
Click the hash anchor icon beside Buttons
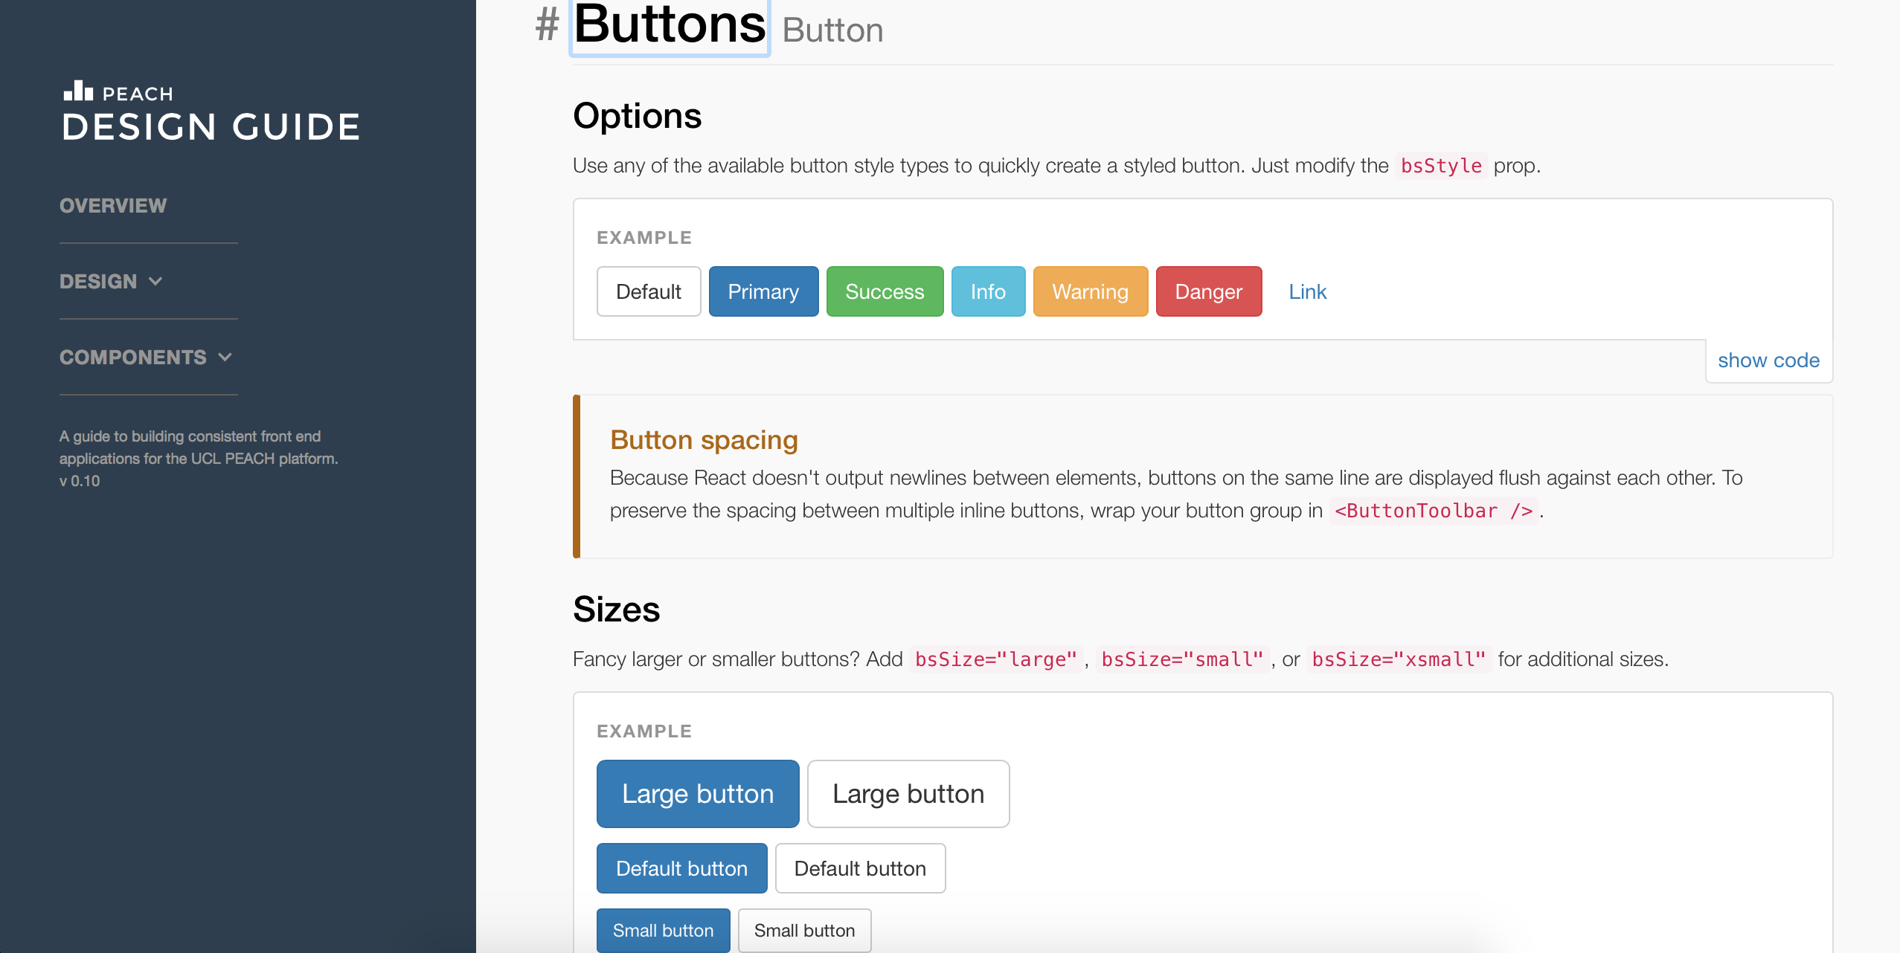(548, 25)
